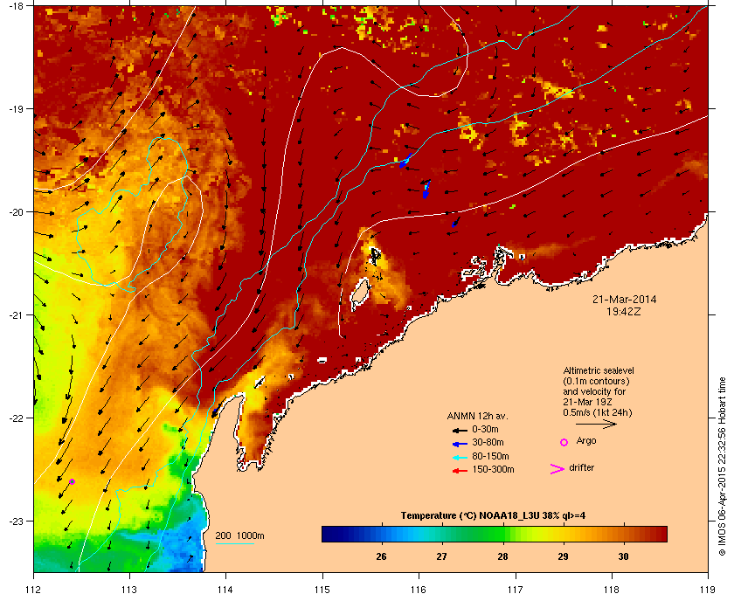Image resolution: width=734 pixels, height=594 pixels.
Task: Click the drifter legend label
Action: 581,467
